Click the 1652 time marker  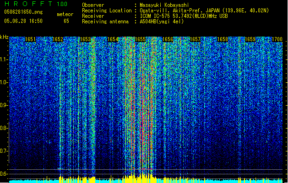coord(58,39)
